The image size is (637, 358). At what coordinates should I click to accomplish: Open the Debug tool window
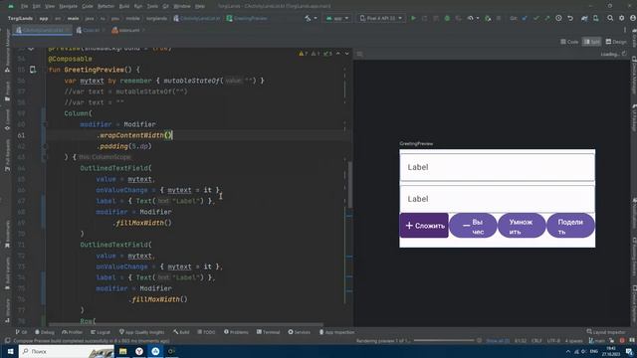(x=45, y=332)
